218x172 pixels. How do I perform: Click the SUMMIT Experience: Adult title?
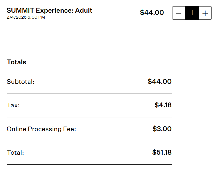coord(49,11)
